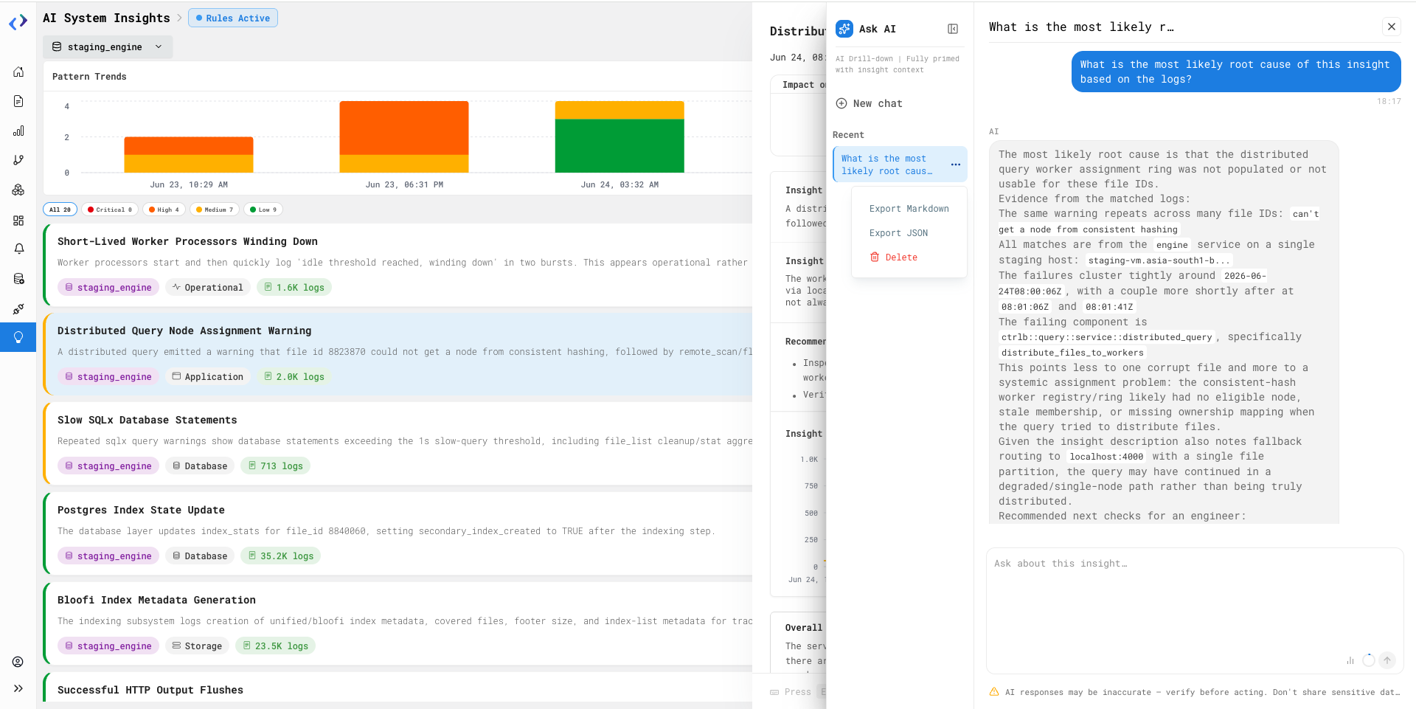Choose Export JSON from the chat menu
The height and width of the screenshot is (709, 1416).
click(909, 233)
